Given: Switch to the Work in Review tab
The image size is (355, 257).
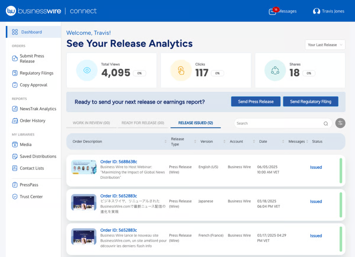Looking at the screenshot, I should point(91,123).
